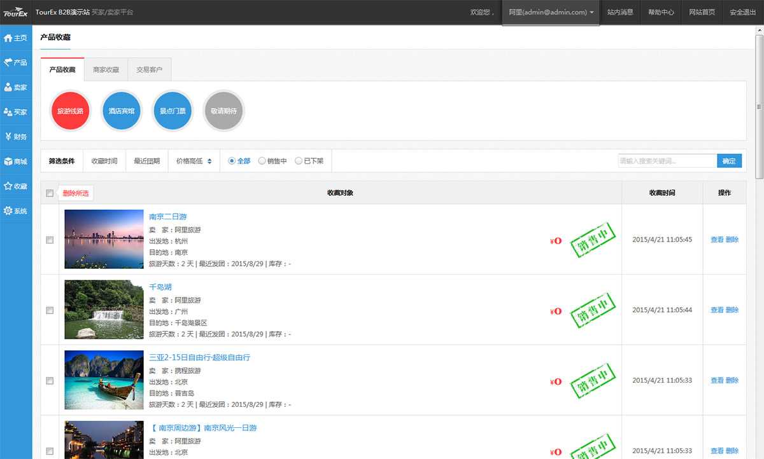
Task: Click the 收藏时间 column header
Action: (662, 193)
